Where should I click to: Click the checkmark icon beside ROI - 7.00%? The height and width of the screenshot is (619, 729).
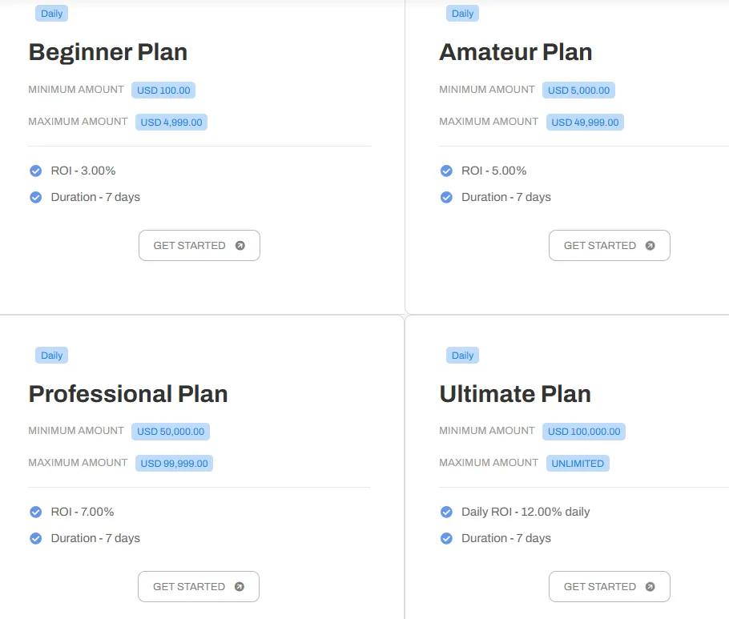tap(36, 512)
